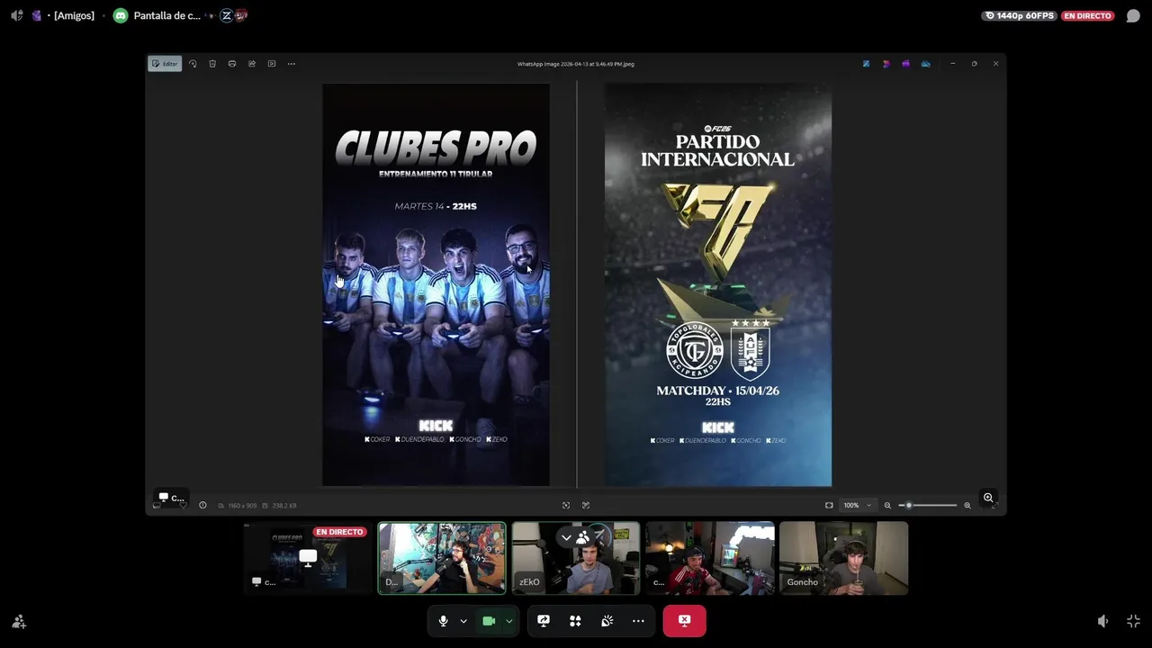
Task: Show the members list icon above tiles
Action: [583, 537]
